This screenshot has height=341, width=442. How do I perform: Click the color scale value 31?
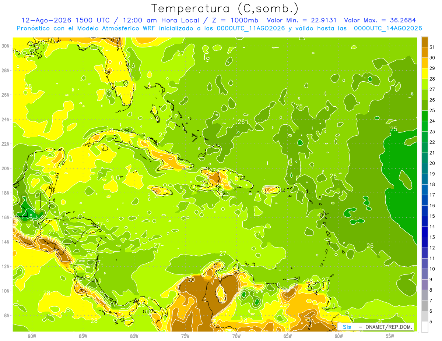click(x=433, y=47)
